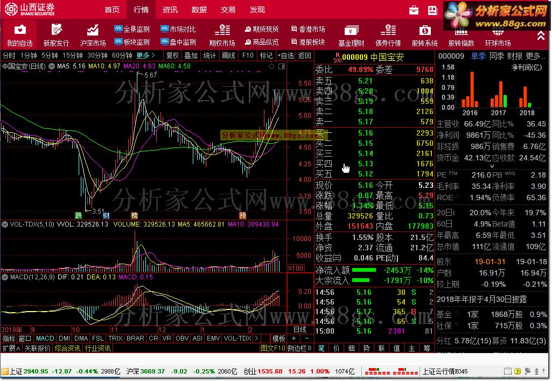Screen dimensions: 552x381
Task: Open VOL-TDX indicator dropdown circle
Action: pos(5,224)
